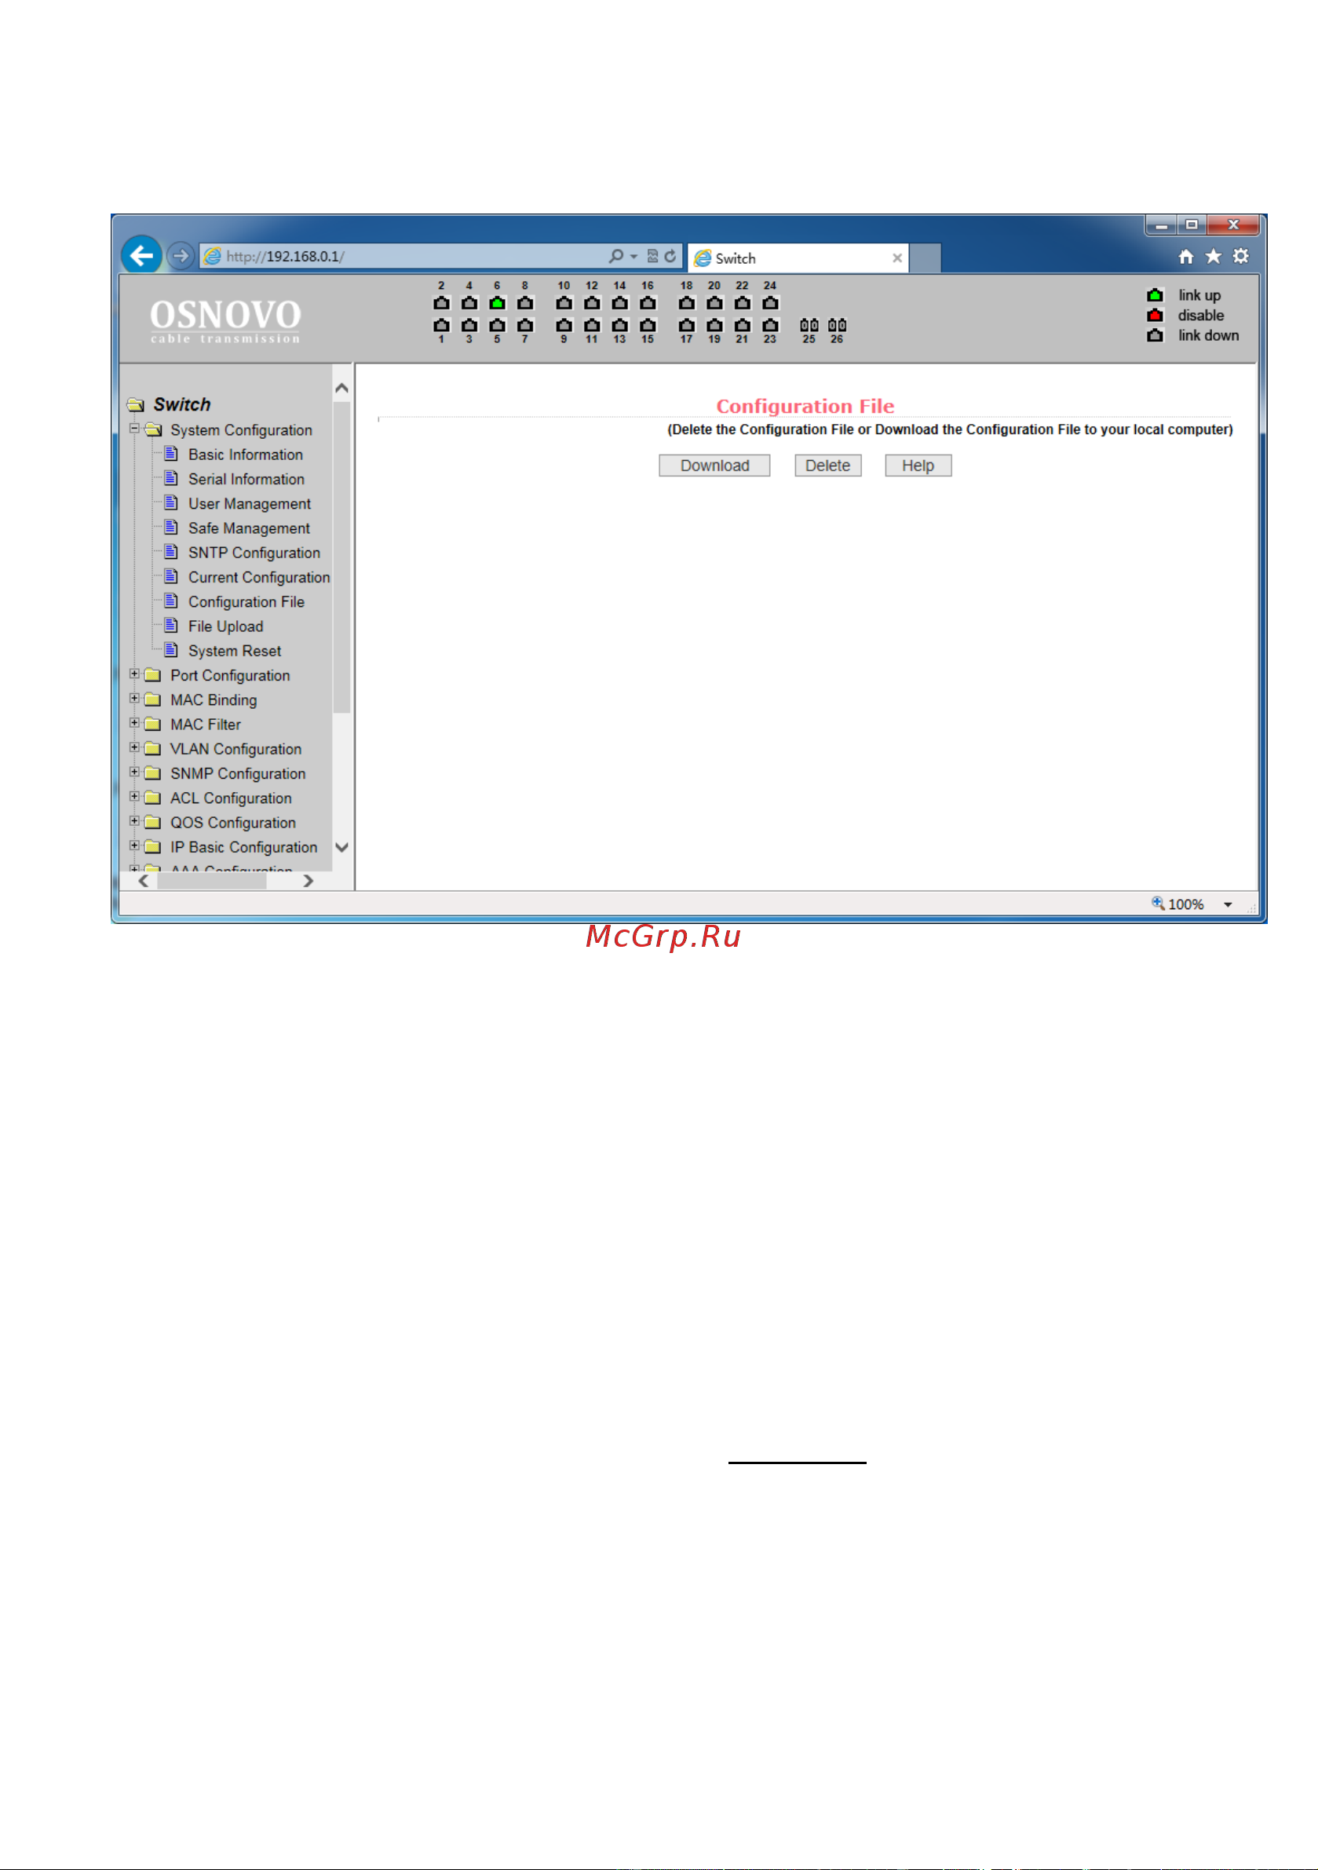The height and width of the screenshot is (1870, 1318).
Task: Click the refresh icon in address bar
Action: tap(670, 256)
